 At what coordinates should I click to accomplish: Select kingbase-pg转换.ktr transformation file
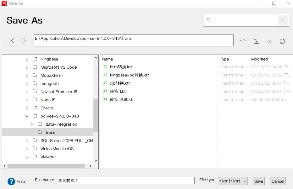click(x=129, y=75)
